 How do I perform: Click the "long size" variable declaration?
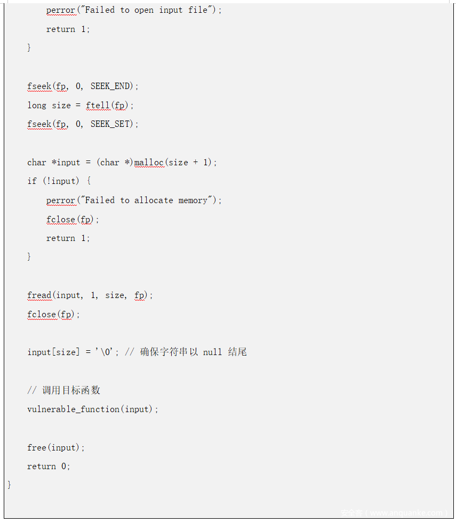click(49, 106)
